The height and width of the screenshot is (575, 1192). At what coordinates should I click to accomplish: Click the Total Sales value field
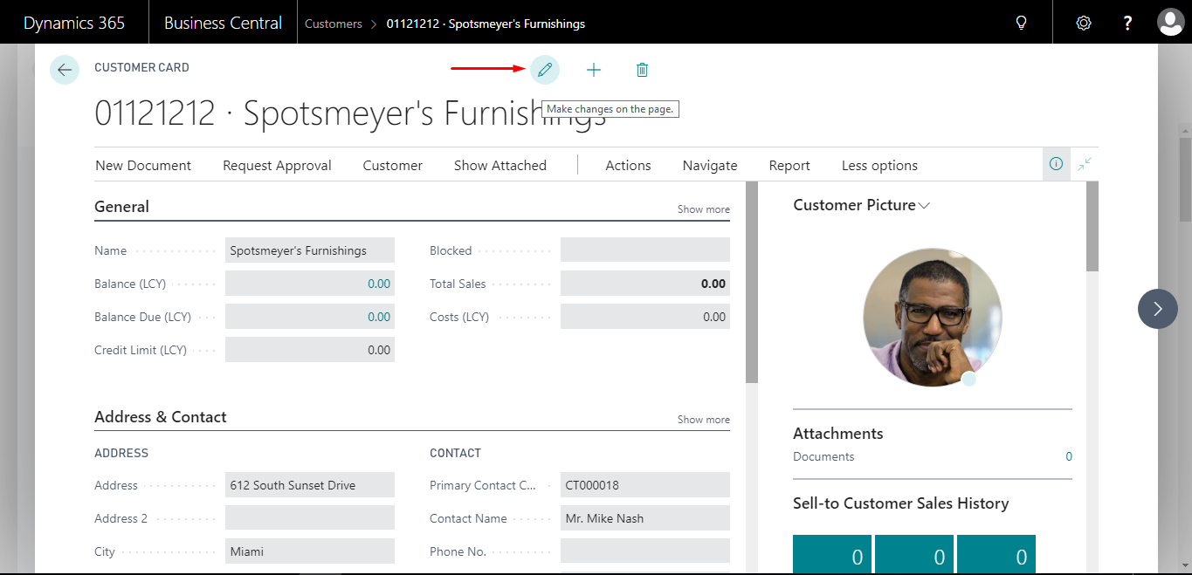coord(645,284)
